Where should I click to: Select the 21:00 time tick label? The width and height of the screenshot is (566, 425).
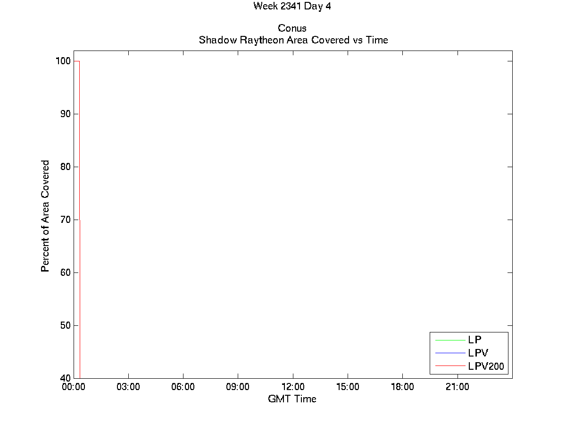tap(457, 387)
